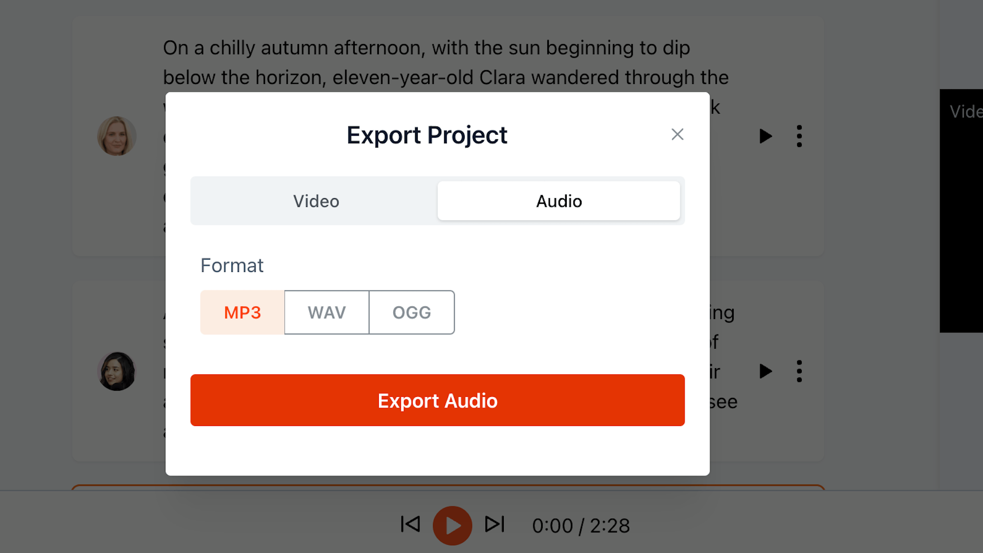The height and width of the screenshot is (553, 983).
Task: Skip to previous block in player
Action: tap(410, 524)
